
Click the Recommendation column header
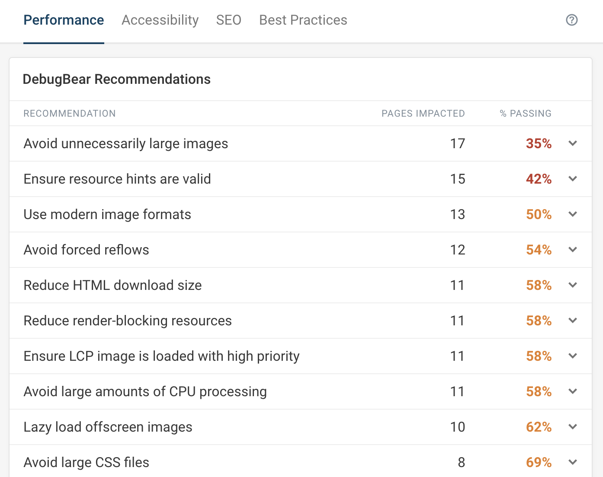pyautogui.click(x=70, y=114)
